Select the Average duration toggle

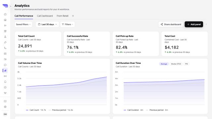(x=164, y=64)
